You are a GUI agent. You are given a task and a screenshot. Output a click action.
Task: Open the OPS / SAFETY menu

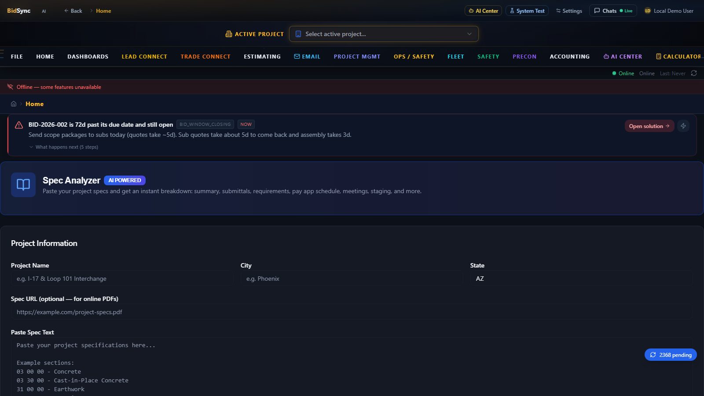414,56
